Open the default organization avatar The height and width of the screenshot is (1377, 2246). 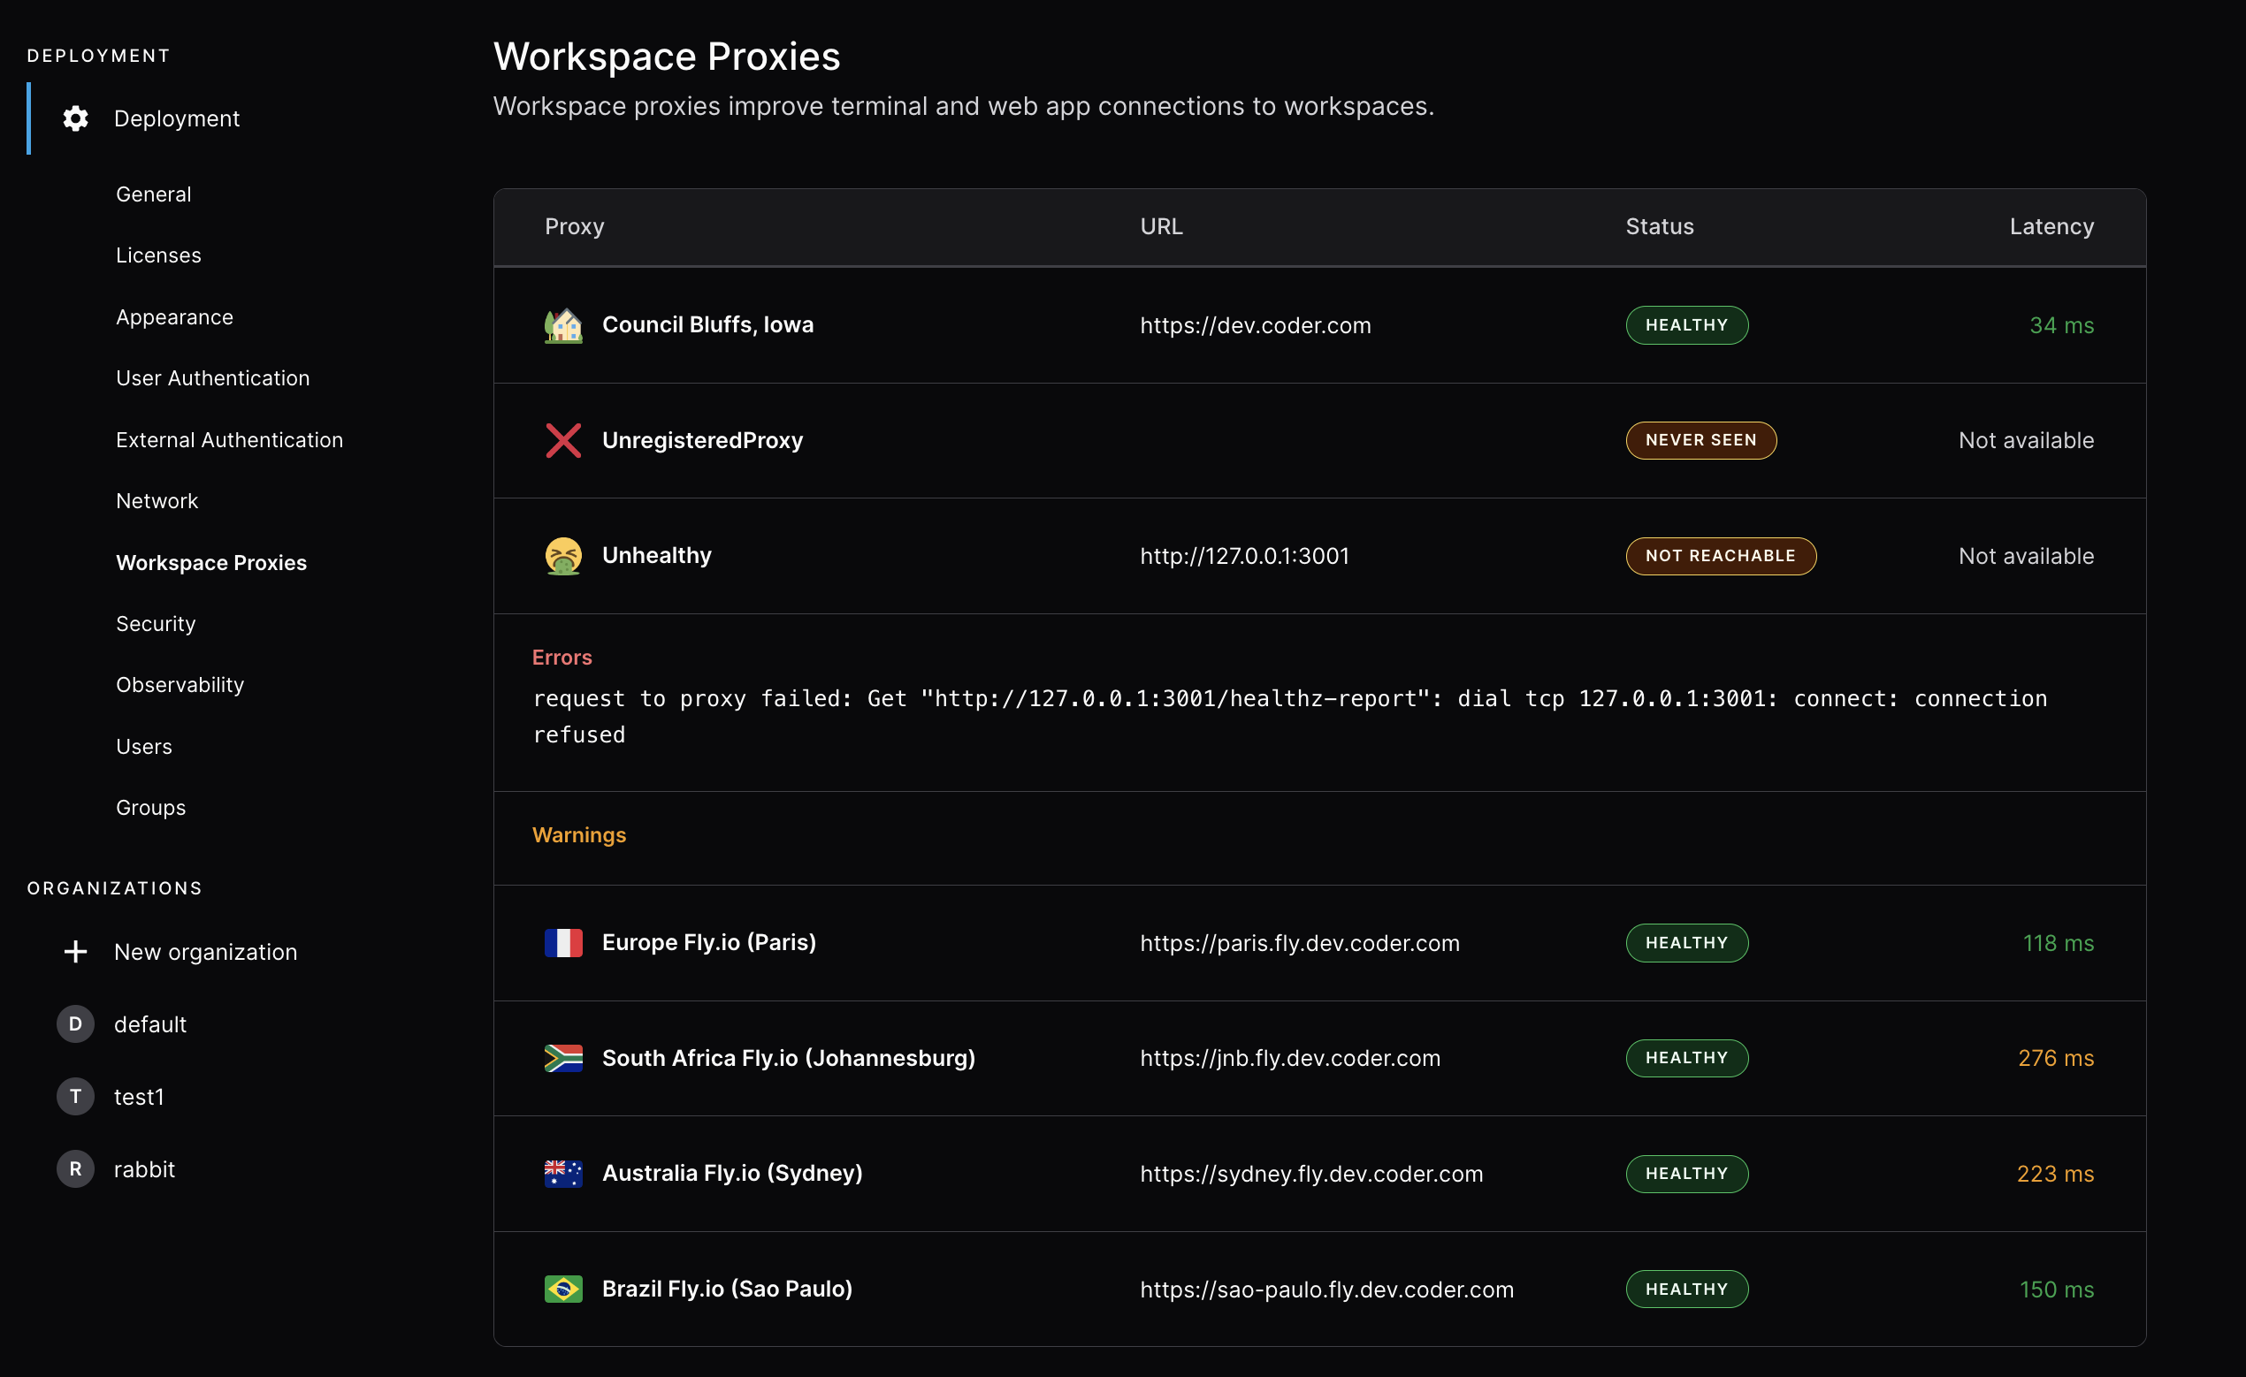click(75, 1023)
